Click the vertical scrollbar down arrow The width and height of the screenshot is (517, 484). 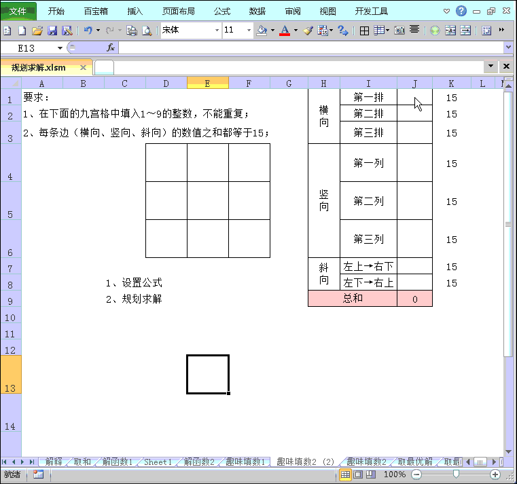(508, 451)
